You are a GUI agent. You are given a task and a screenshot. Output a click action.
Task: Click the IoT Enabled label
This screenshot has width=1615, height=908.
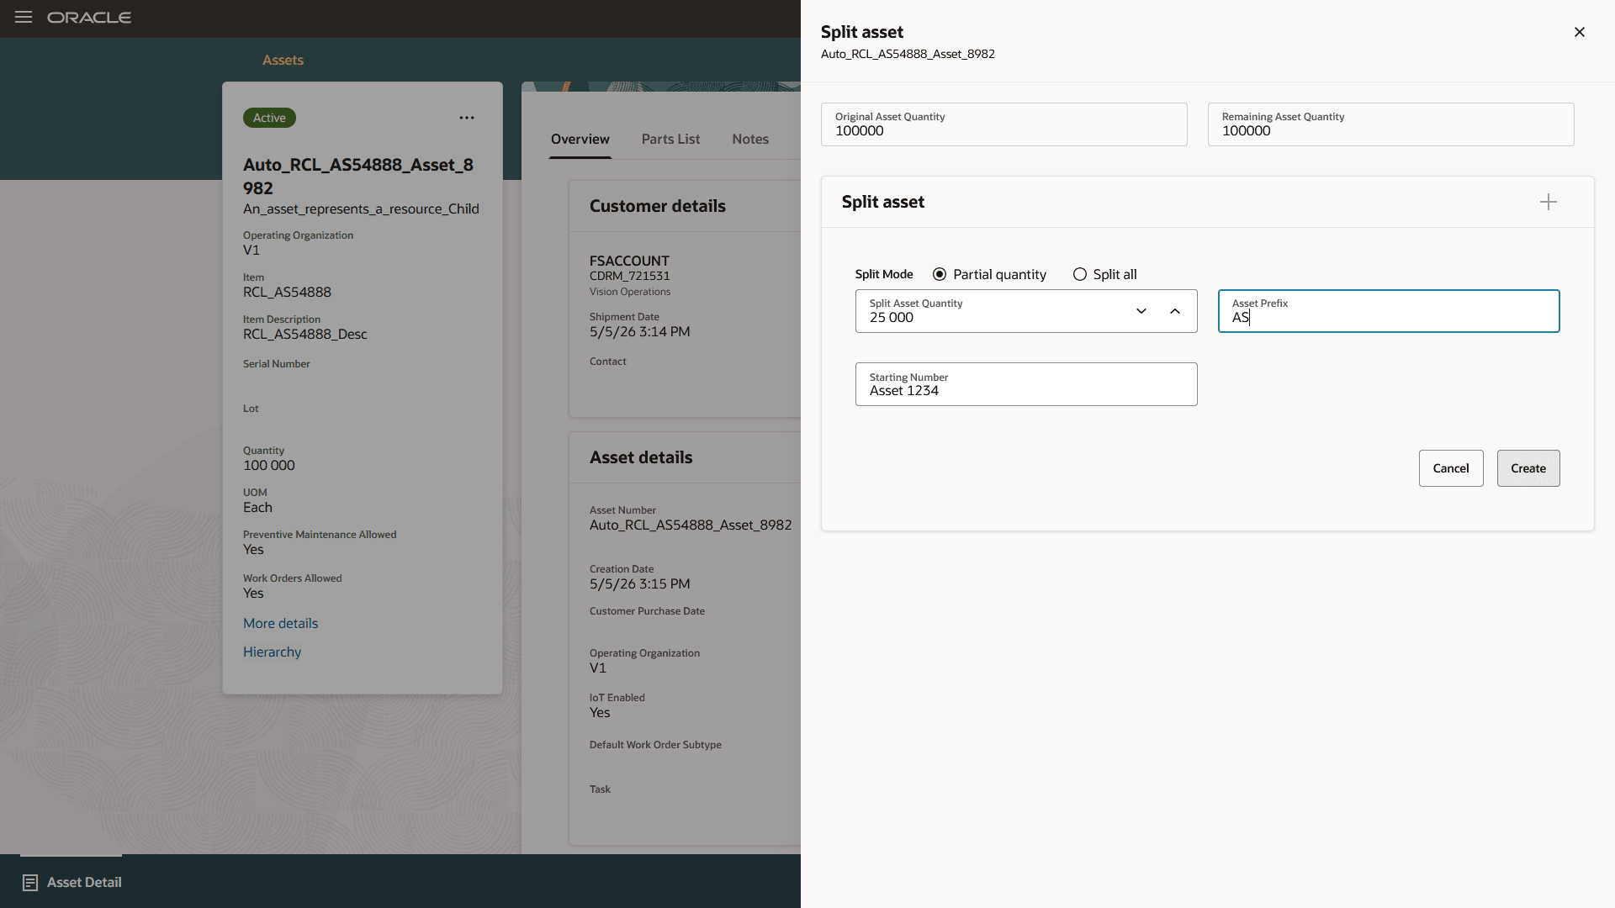(617, 698)
